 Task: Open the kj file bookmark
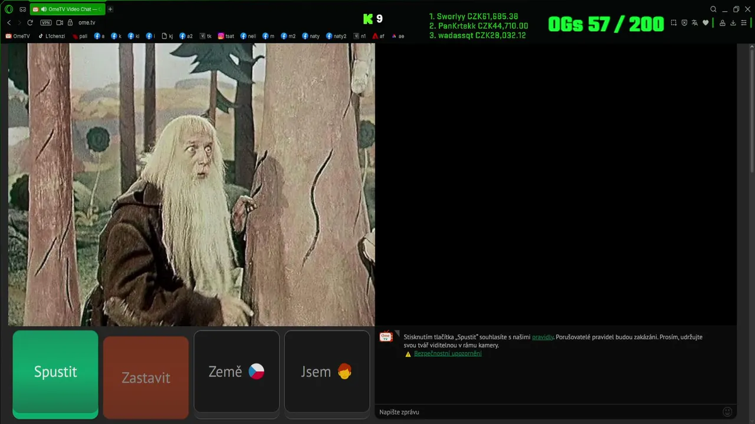tap(168, 36)
